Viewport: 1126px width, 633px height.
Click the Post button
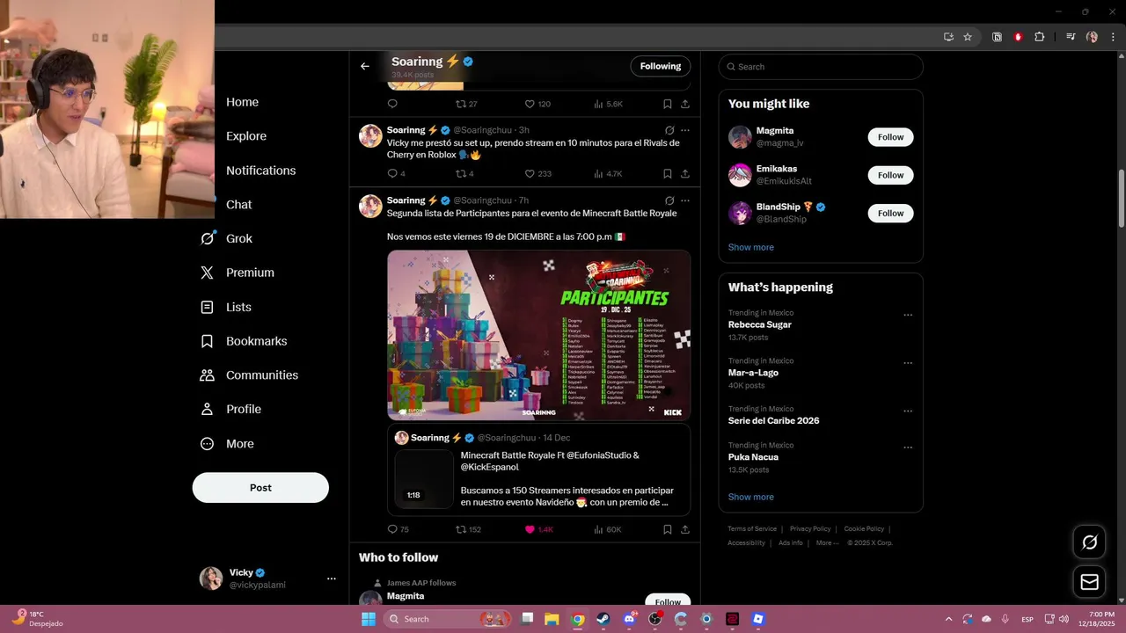click(260, 487)
